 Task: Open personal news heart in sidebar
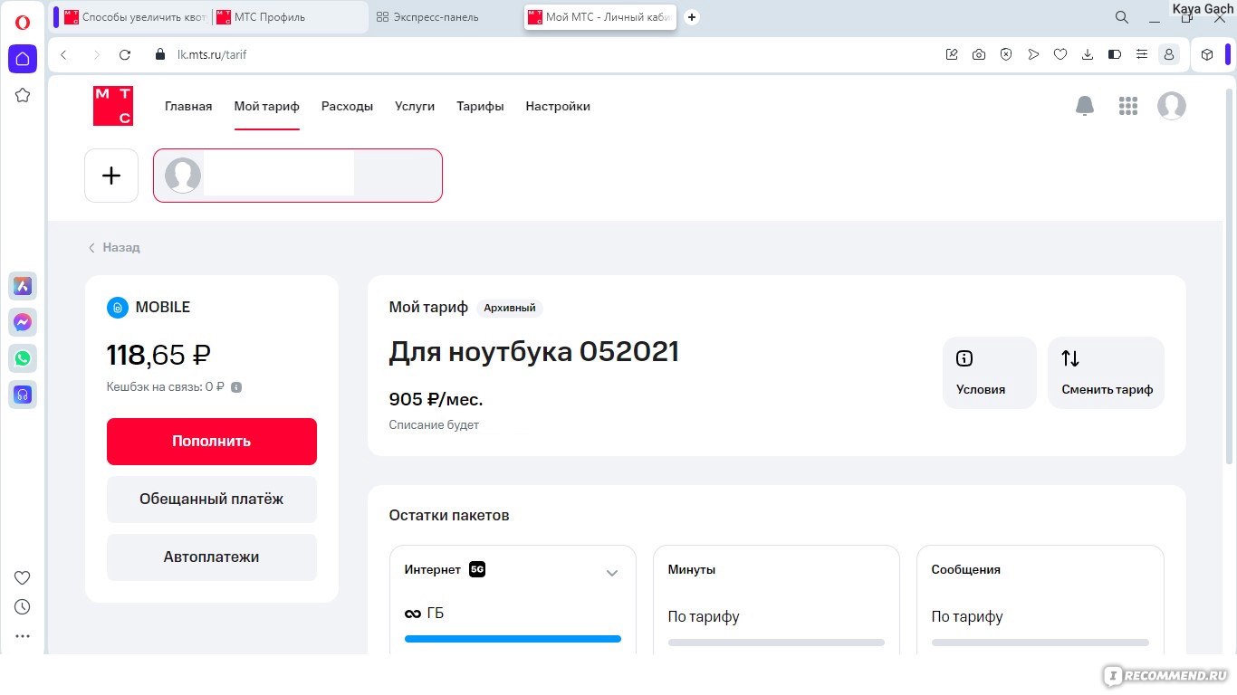(x=23, y=578)
